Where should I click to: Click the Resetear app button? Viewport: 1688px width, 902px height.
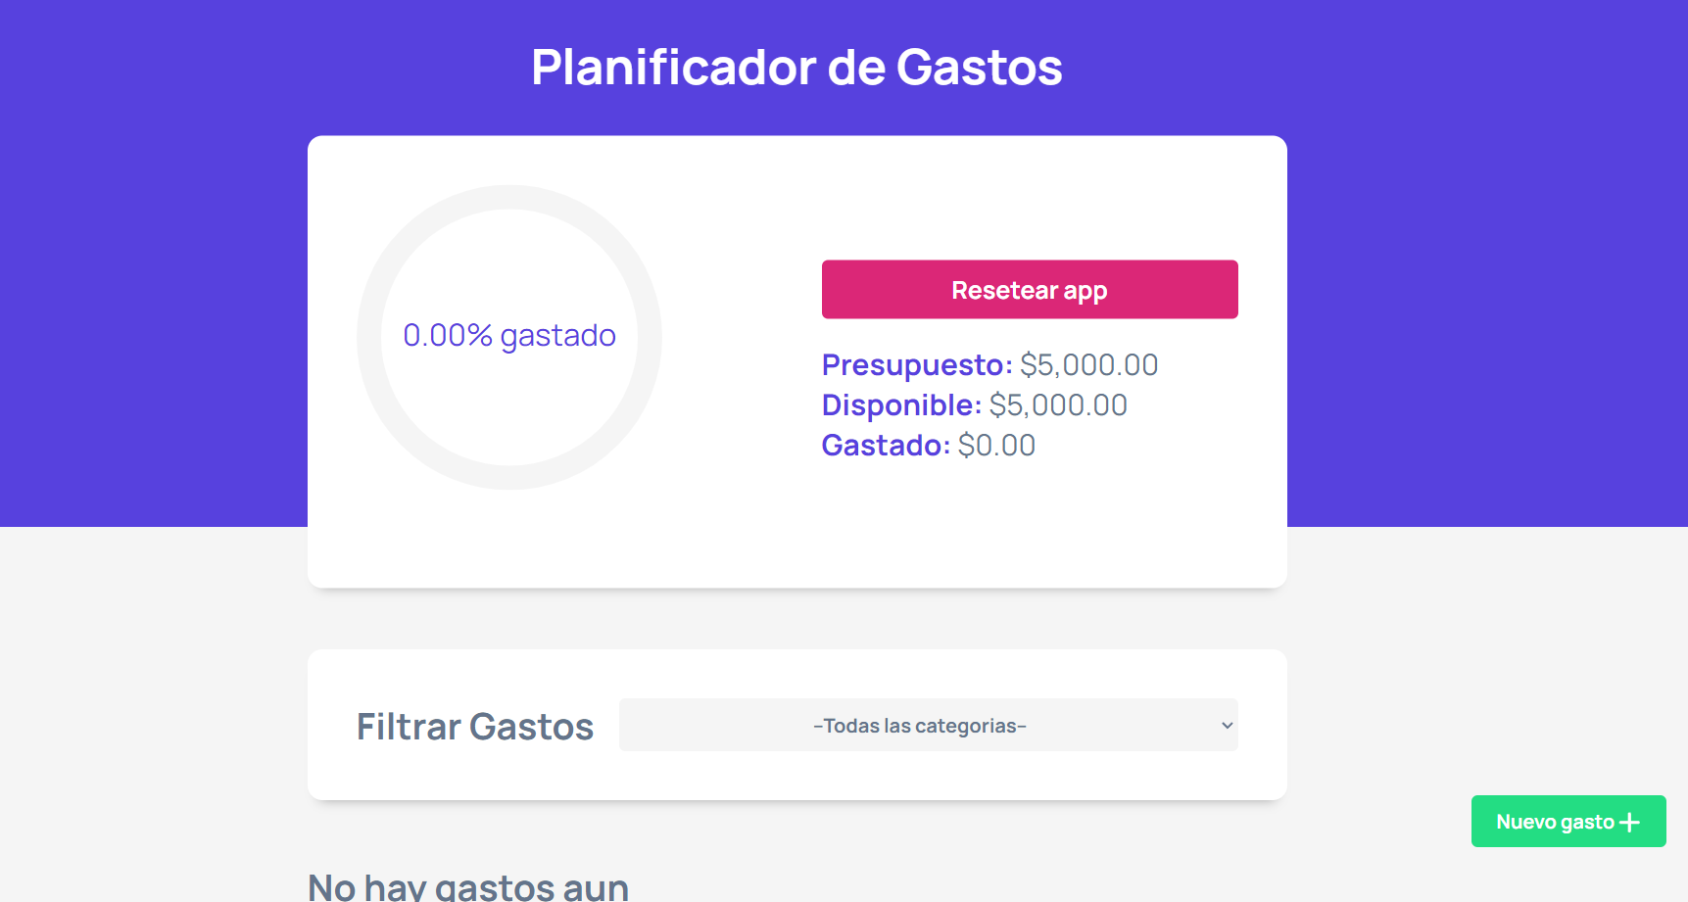[1030, 289]
